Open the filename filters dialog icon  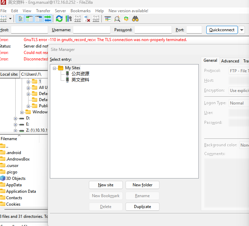[x=108, y=19]
